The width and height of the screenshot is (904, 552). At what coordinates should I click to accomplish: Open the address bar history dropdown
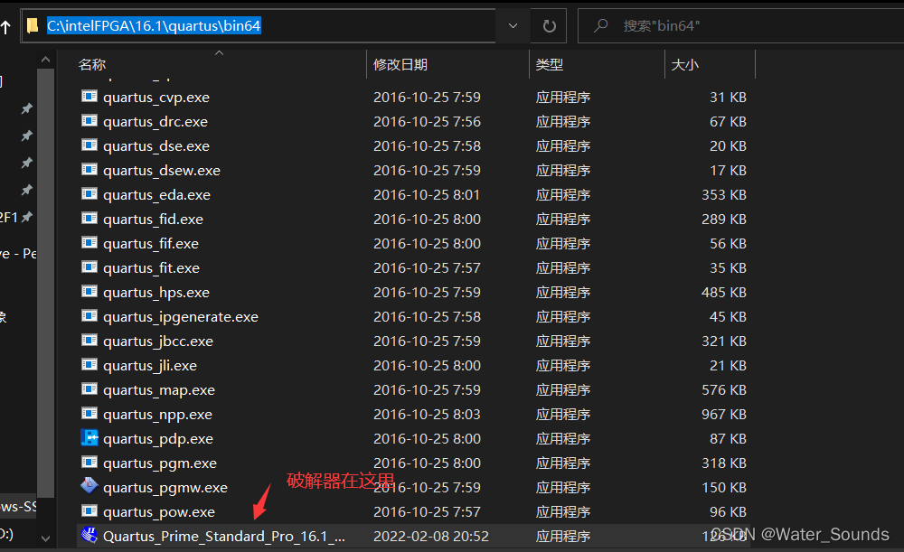(x=513, y=26)
